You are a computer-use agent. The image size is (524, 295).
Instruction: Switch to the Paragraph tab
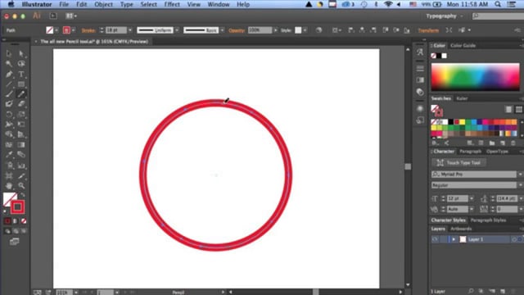tap(470, 152)
